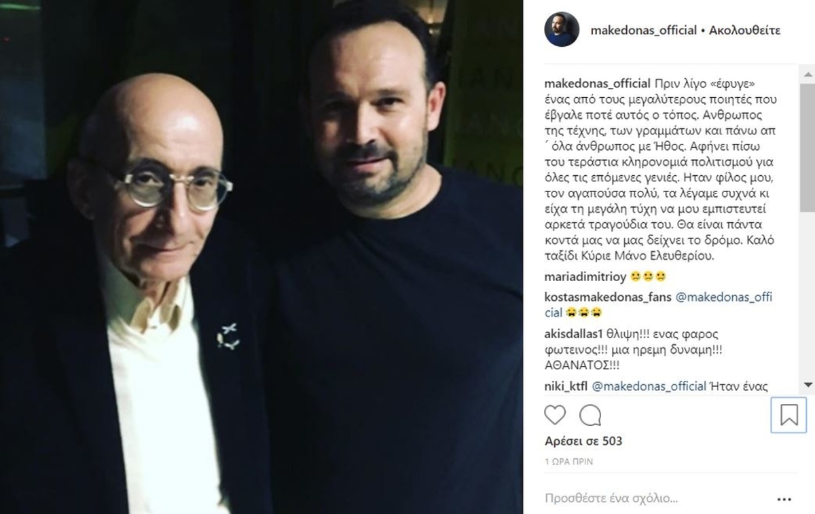Visit the kostasmakedonas_fans profile
Viewport: 815px width, 514px height.
[608, 297]
